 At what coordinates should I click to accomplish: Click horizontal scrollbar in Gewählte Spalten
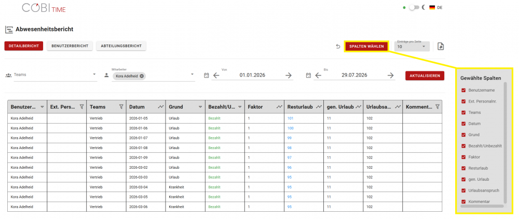pyautogui.click(x=482, y=206)
